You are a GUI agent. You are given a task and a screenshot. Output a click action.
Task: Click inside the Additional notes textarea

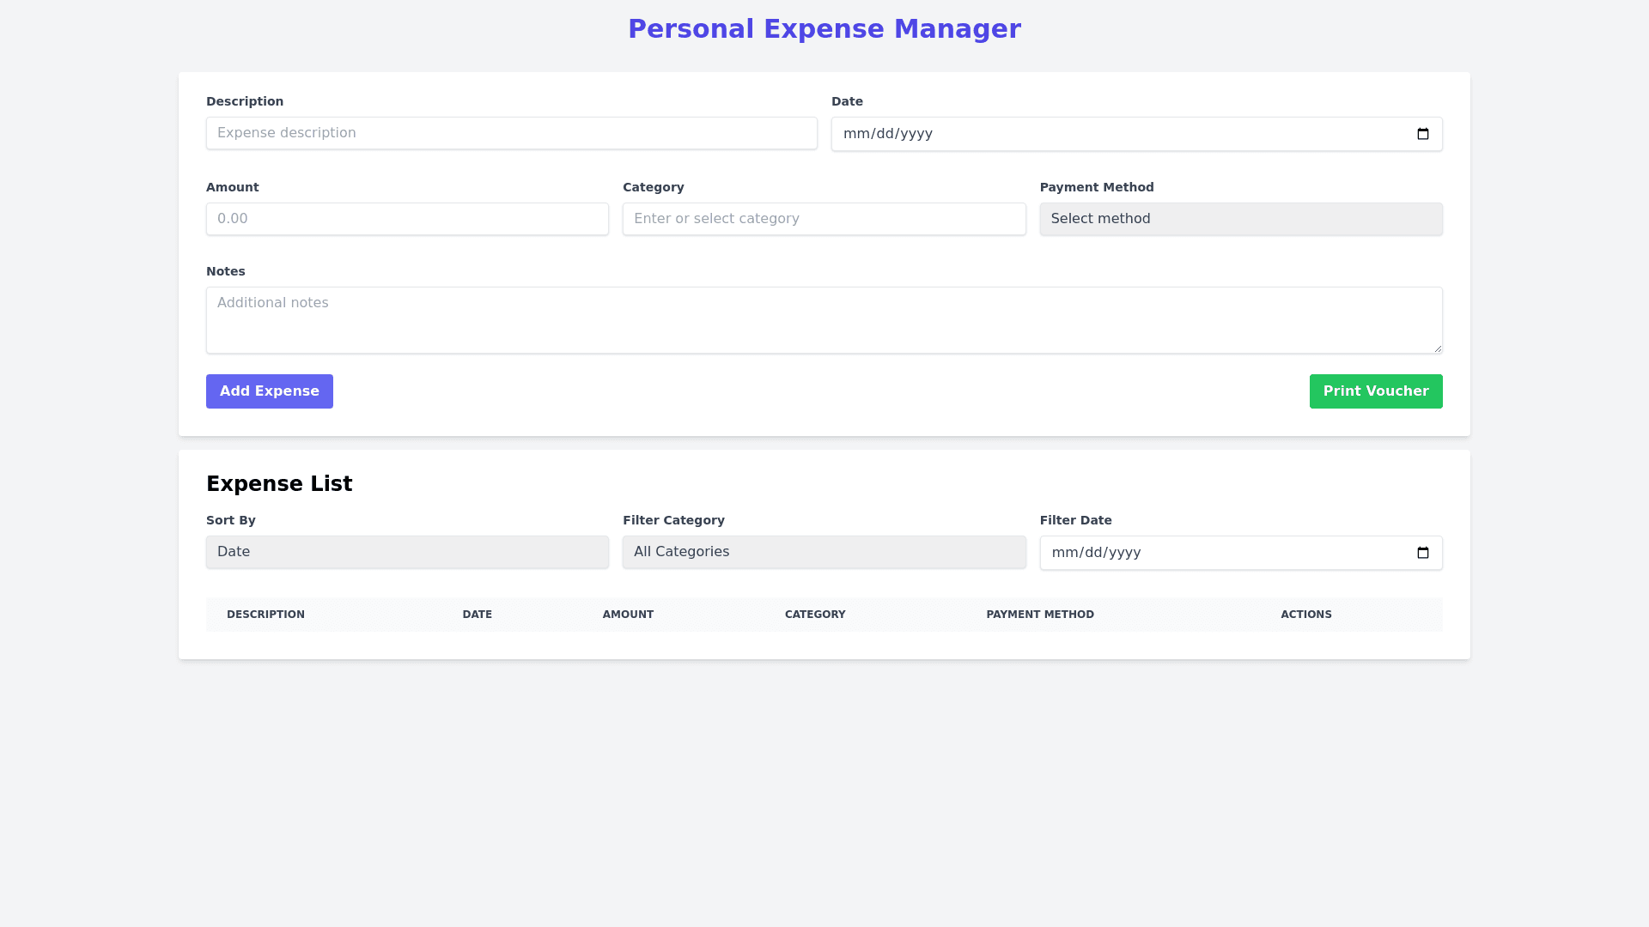(x=824, y=320)
